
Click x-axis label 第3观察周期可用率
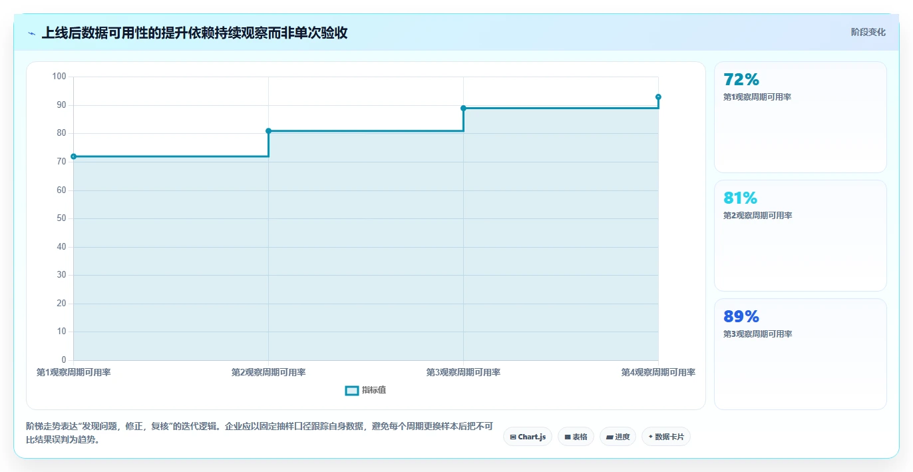(x=463, y=372)
